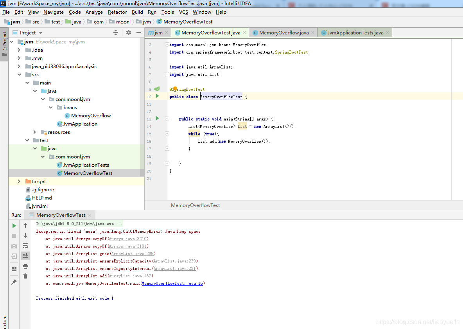The height and width of the screenshot is (329, 463).
Task: Open the Refactor menu
Action: (117, 12)
